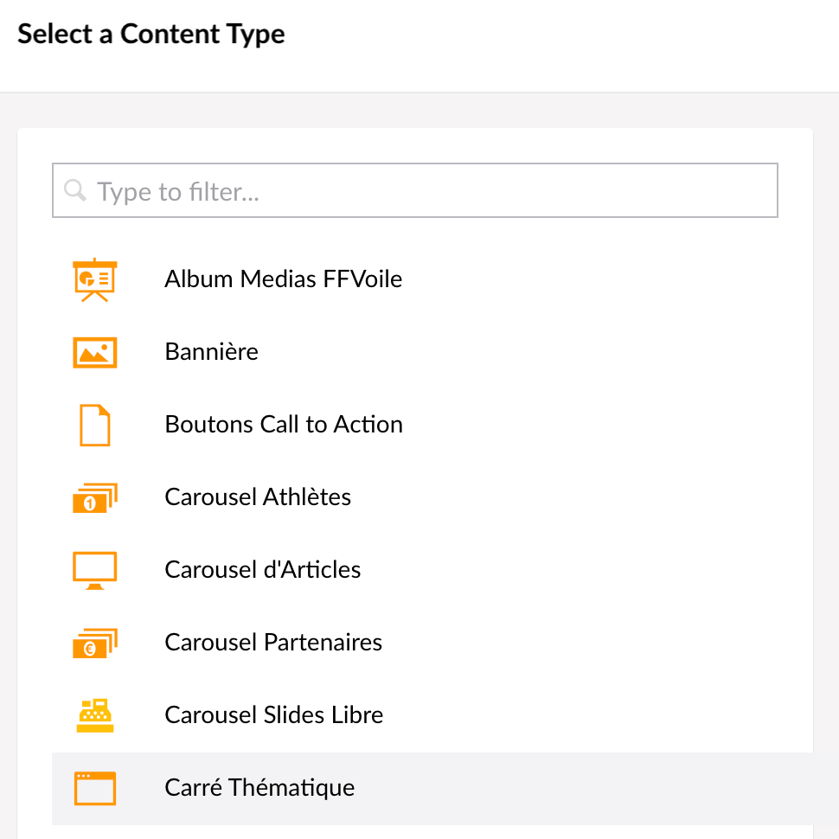Viewport: 839px width, 839px height.
Task: Click the Carousel d'Articles monitor icon
Action: coord(94,570)
